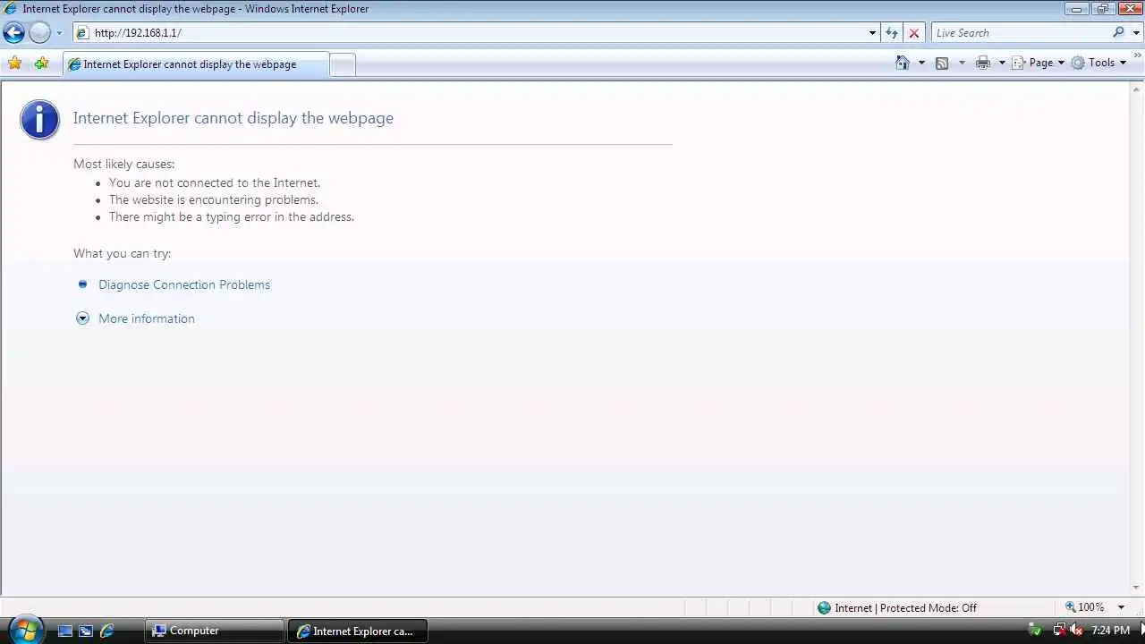Click the scroll up arrow of page scrollbar
1145x644 pixels.
click(x=1137, y=89)
